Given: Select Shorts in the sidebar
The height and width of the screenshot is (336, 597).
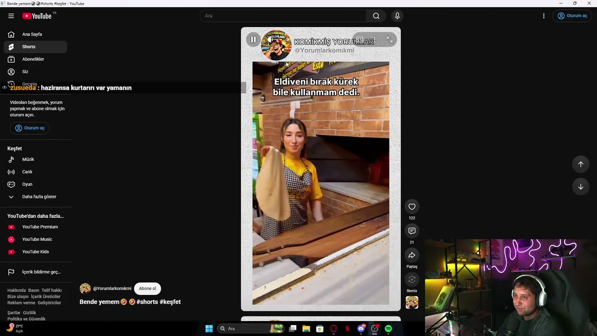Looking at the screenshot, I should [35, 47].
